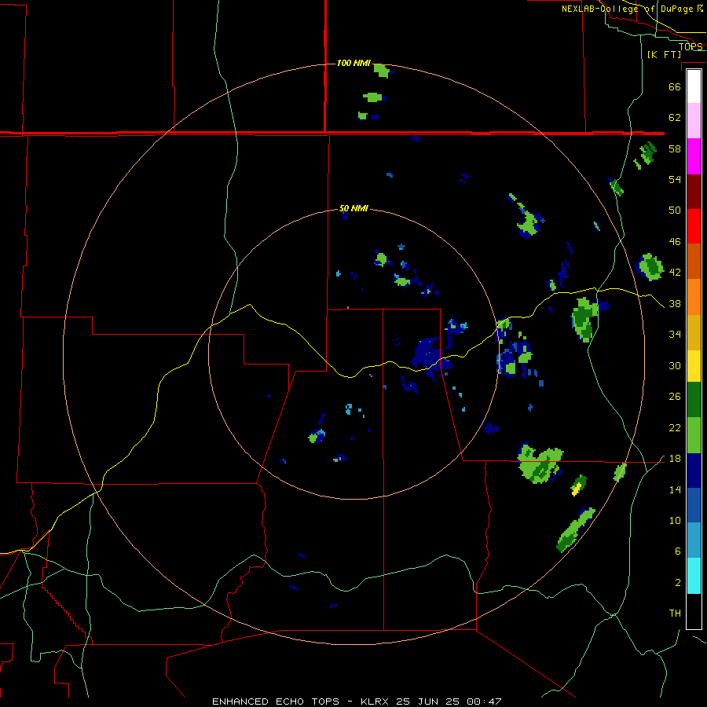Click the navy blue legend swatch
The height and width of the screenshot is (707, 707).
tap(694, 471)
